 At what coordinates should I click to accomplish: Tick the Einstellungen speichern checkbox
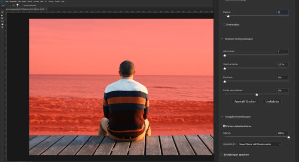point(222,155)
